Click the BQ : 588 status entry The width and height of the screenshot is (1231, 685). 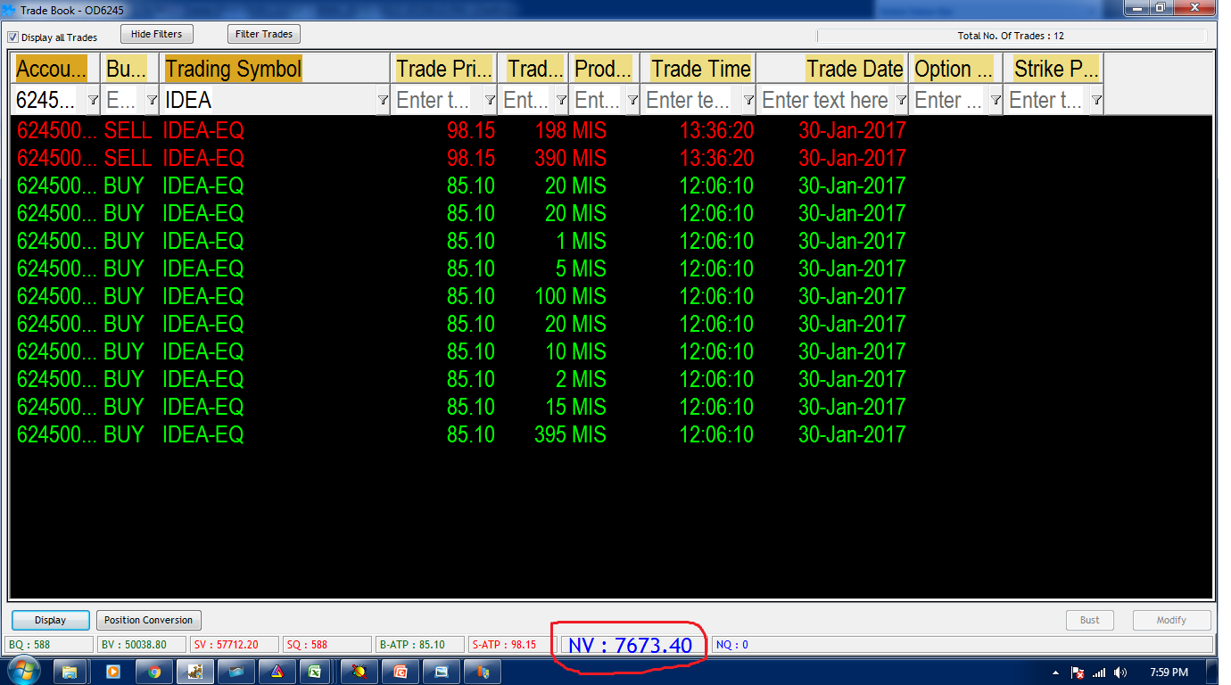coord(49,645)
